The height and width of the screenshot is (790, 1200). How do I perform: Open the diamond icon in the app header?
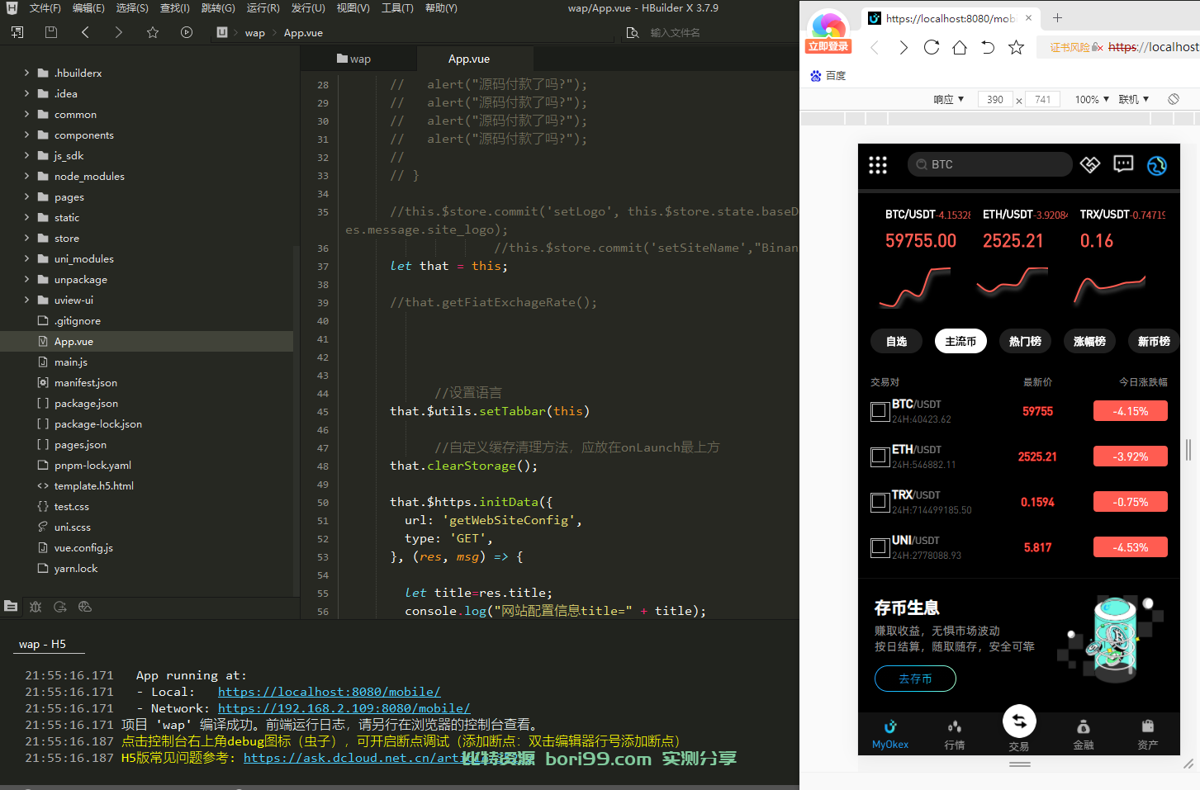[1090, 164]
